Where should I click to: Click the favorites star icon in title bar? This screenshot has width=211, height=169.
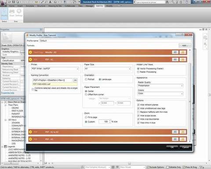point(181,2)
